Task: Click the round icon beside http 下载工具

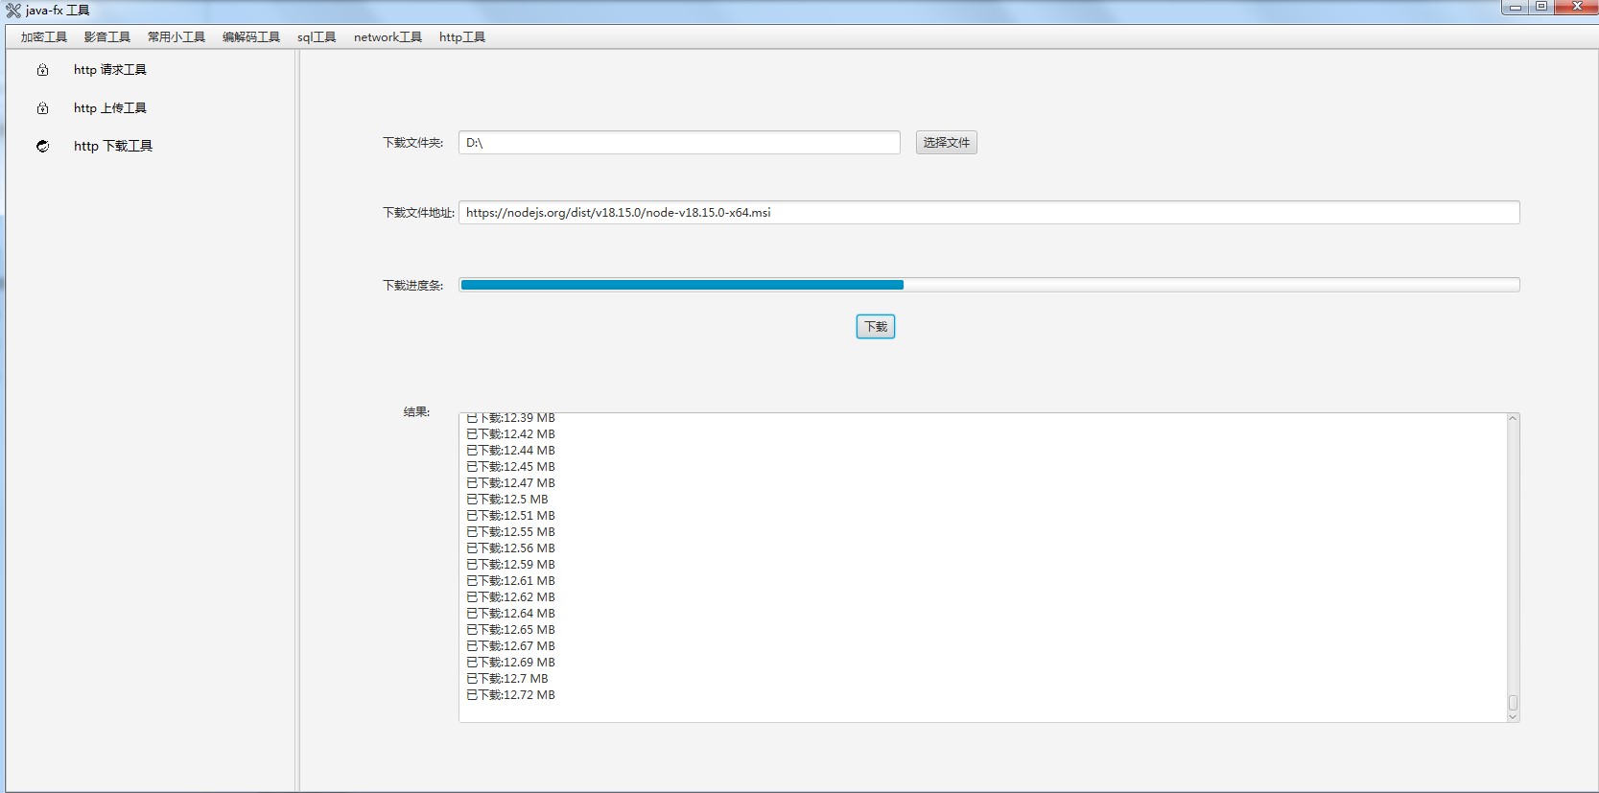Action: 42,146
